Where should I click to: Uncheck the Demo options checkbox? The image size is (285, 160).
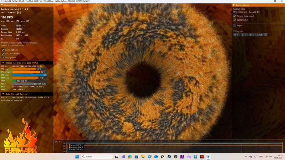3,50
